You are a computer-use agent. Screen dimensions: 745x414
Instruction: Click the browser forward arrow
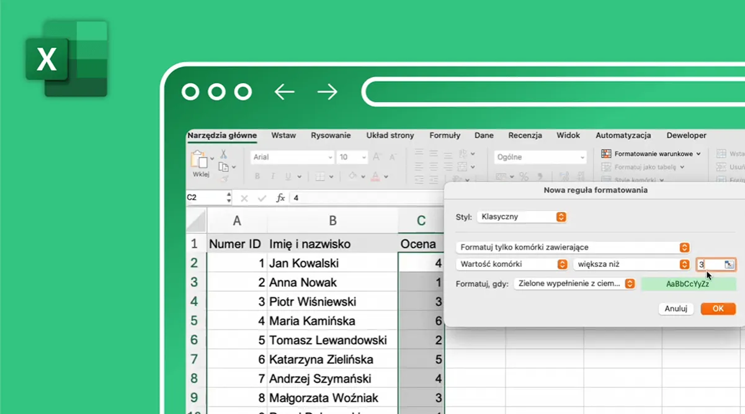[x=328, y=92]
